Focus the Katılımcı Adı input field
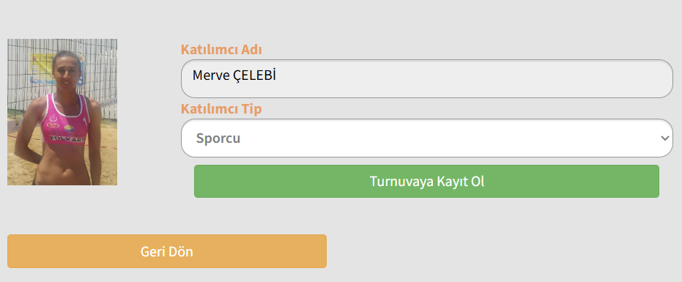Viewport: 682px width, 282px height. pyautogui.click(x=426, y=79)
